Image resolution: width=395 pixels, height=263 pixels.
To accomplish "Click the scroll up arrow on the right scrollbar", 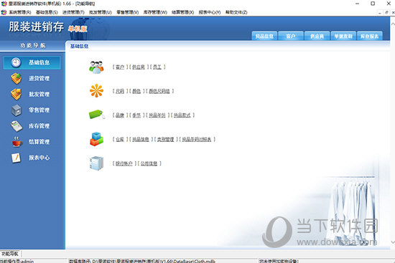I will 393,24.
